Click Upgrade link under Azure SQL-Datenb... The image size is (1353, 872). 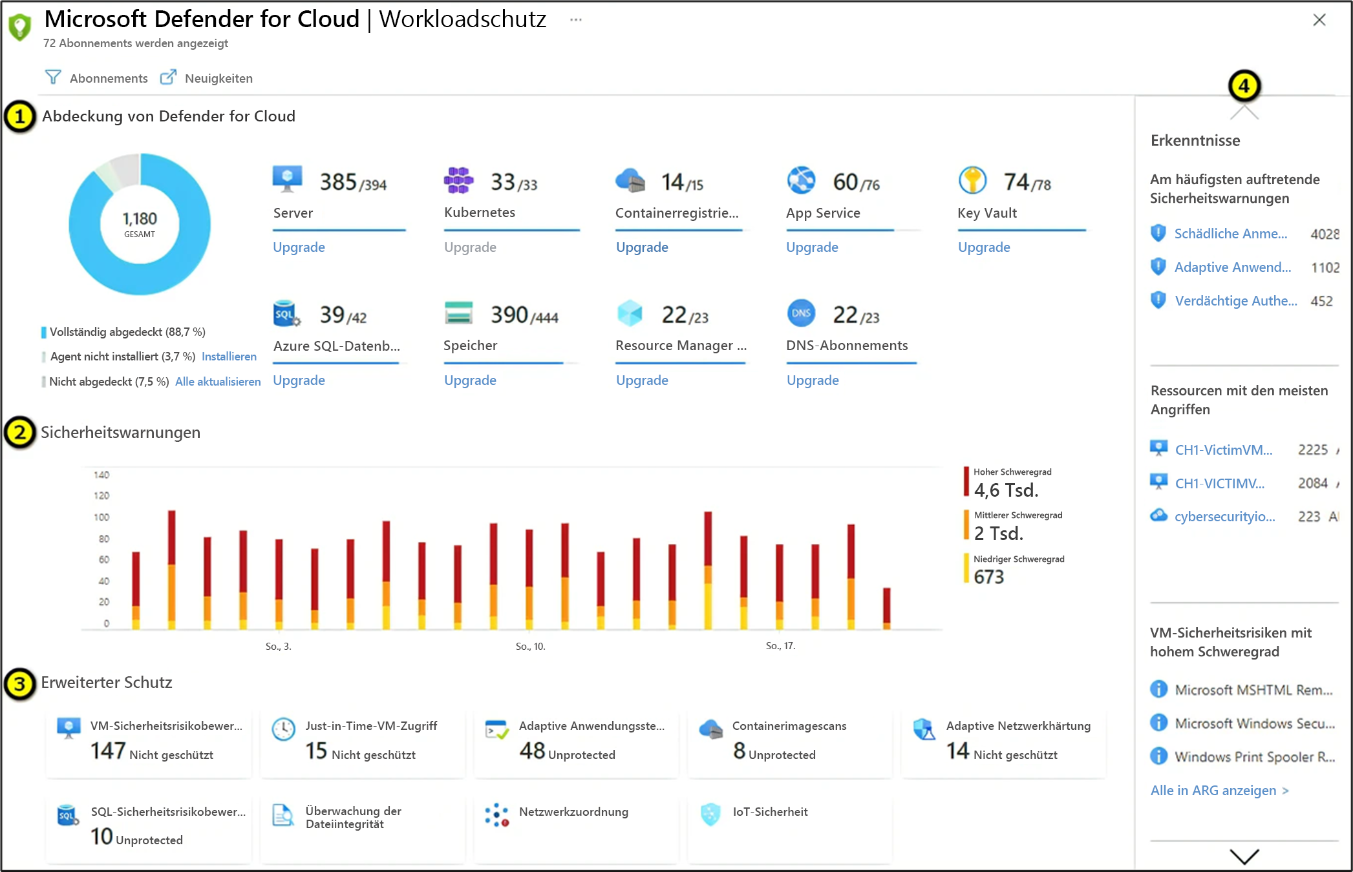[299, 380]
